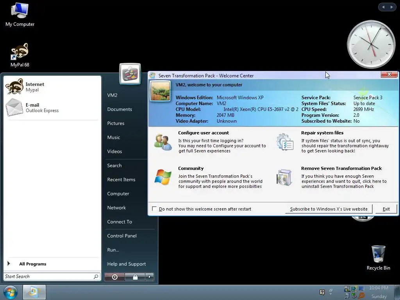Click the power button in Start menu
Image resolution: width=400 pixels, height=300 pixels.
point(114,277)
